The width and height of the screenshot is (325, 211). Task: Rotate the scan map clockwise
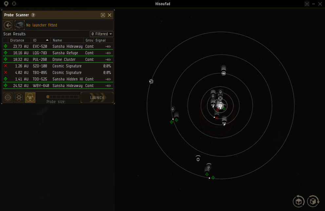click(313, 201)
